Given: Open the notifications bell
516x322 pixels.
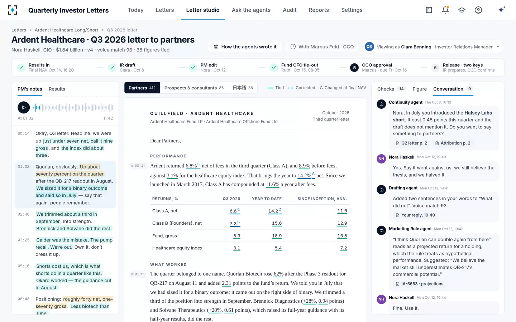Looking at the screenshot, I should (445, 10).
